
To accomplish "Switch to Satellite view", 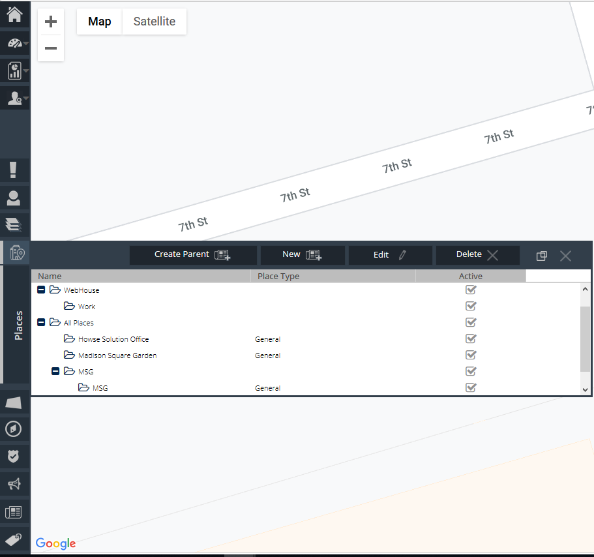I will point(154,22).
